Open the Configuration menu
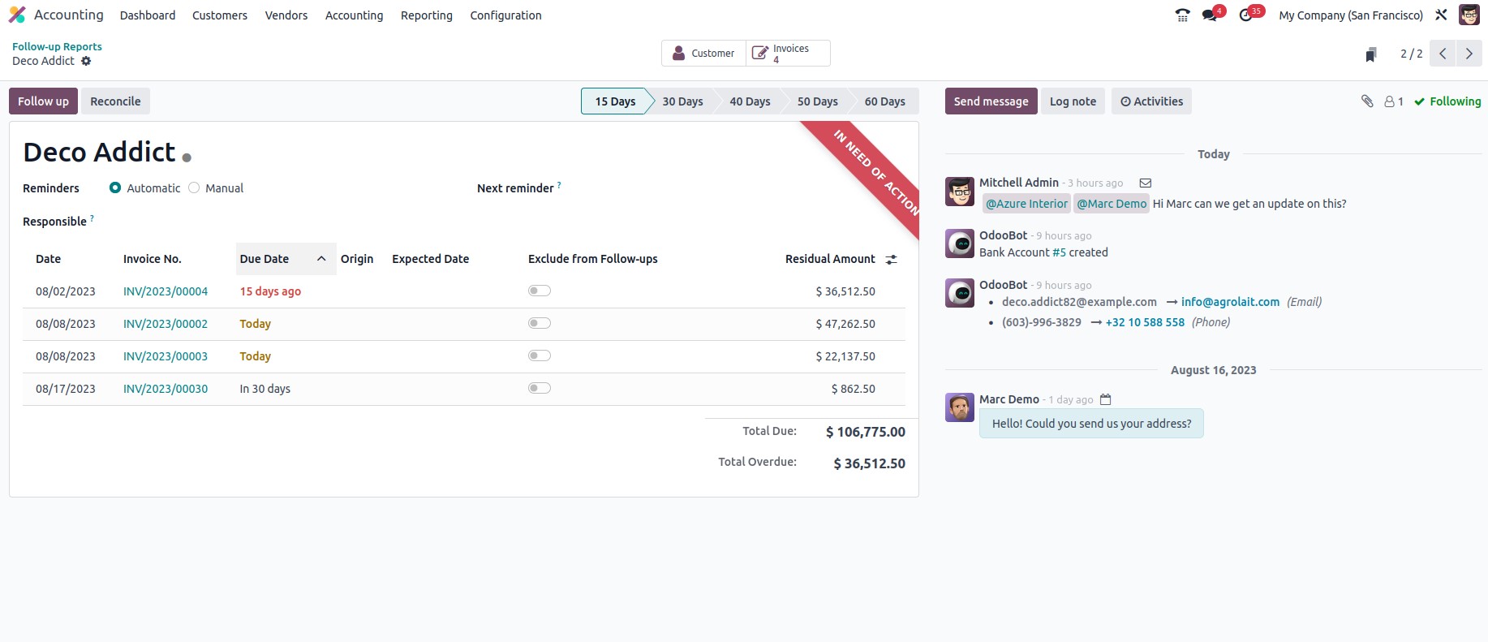 tap(505, 15)
